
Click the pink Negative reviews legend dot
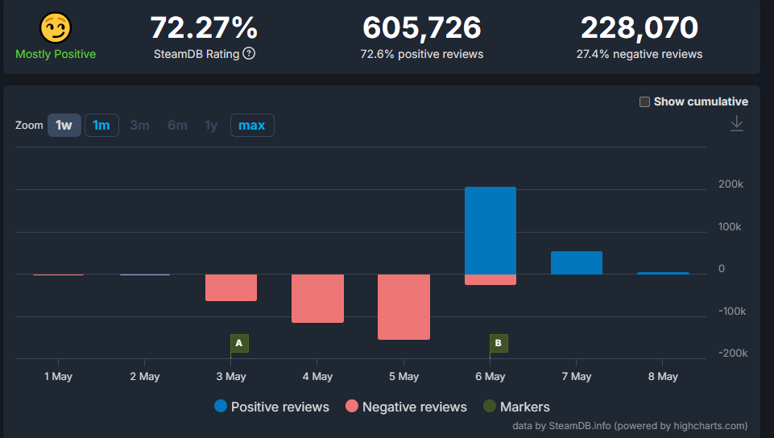pos(352,407)
